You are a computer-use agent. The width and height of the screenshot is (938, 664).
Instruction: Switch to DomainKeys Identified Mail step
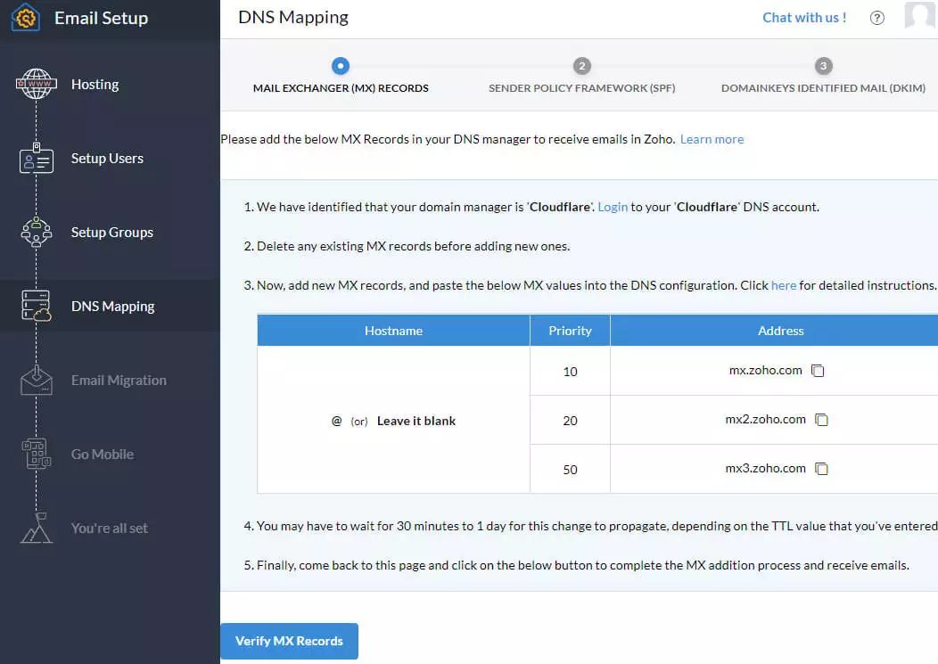[823, 67]
